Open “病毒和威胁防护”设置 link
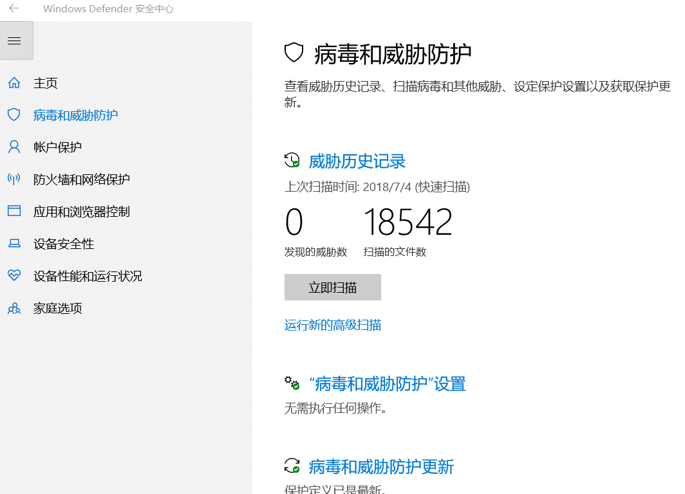685x494 pixels. 387,384
